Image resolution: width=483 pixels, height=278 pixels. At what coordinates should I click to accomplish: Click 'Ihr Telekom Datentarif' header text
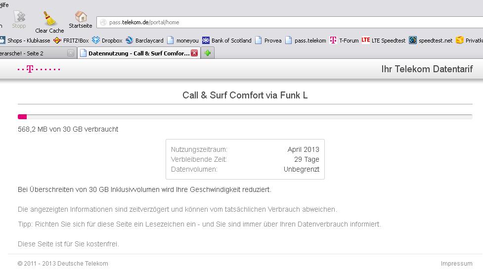[x=427, y=69]
